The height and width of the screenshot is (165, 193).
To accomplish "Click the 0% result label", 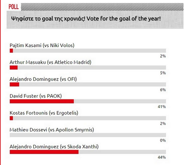I will 163,140.
